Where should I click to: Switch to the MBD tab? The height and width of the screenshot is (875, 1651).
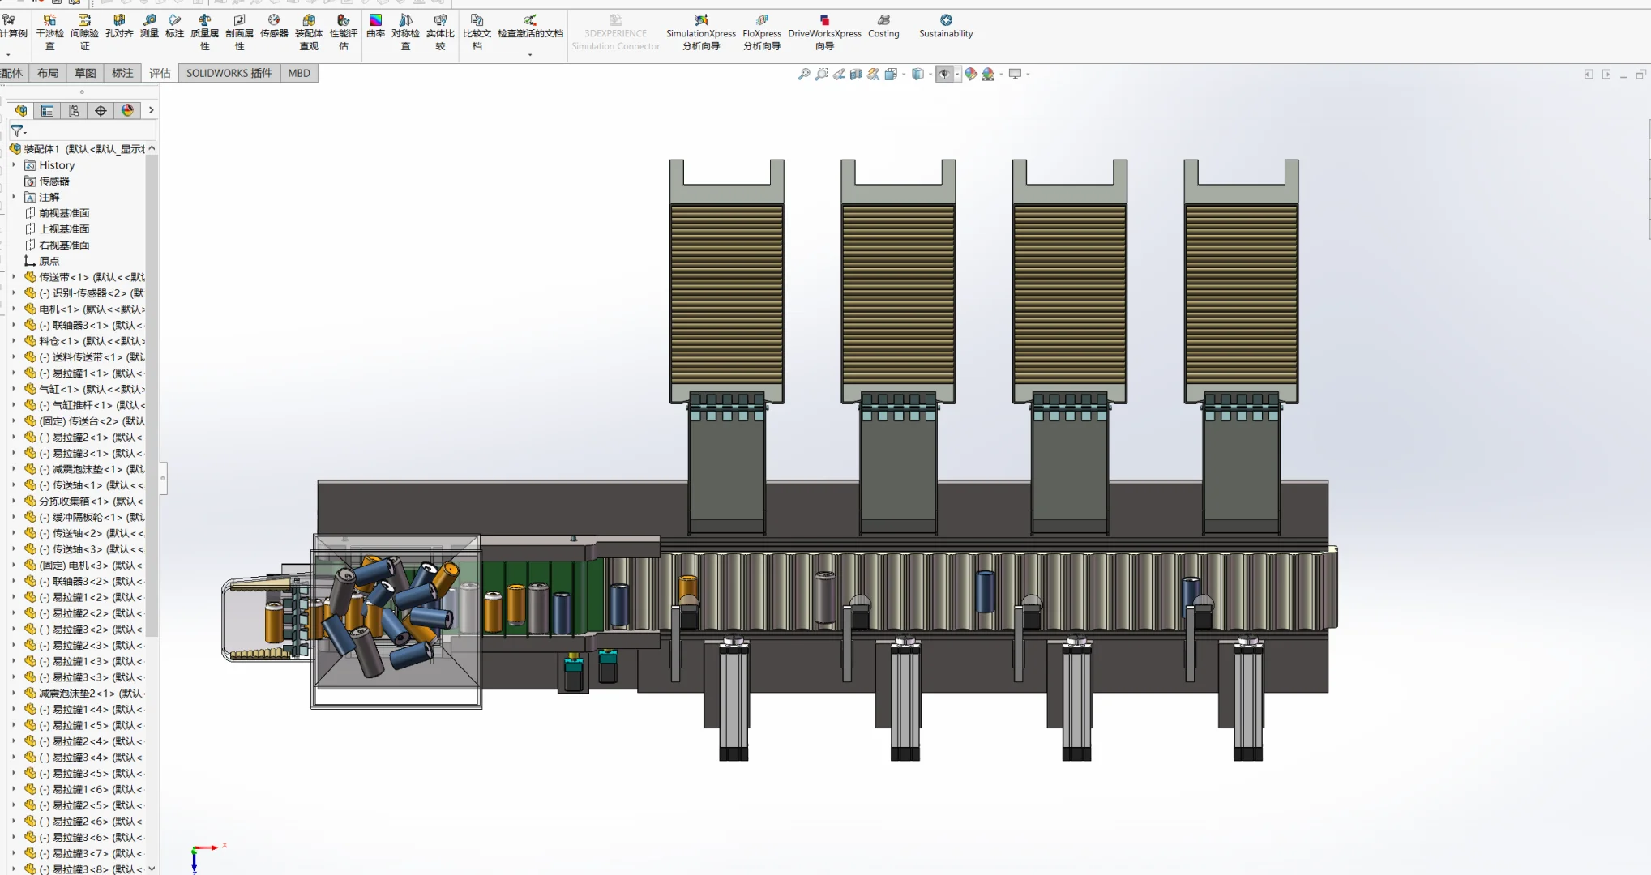click(299, 73)
